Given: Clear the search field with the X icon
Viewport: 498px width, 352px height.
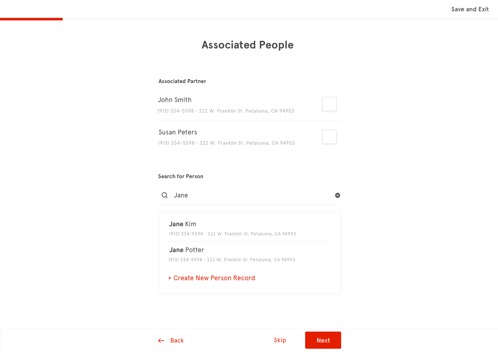Looking at the screenshot, I should 338,195.
